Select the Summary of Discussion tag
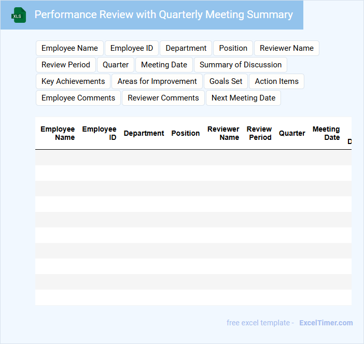Viewport: 364px width, 344px height. click(240, 65)
